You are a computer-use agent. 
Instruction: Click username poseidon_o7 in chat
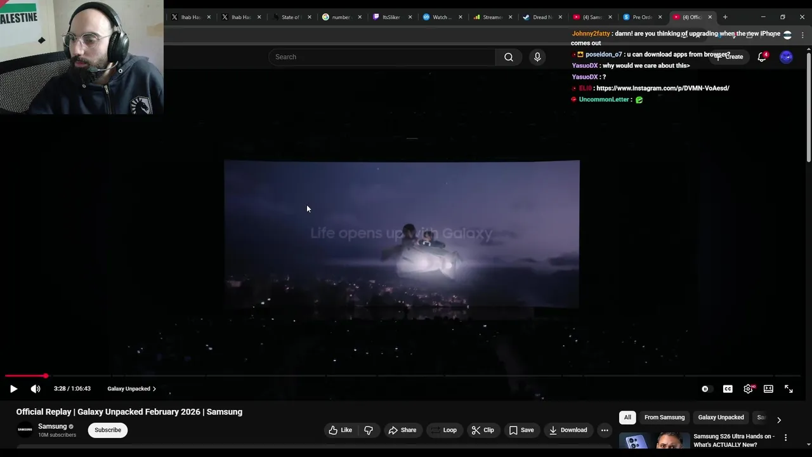pos(603,55)
